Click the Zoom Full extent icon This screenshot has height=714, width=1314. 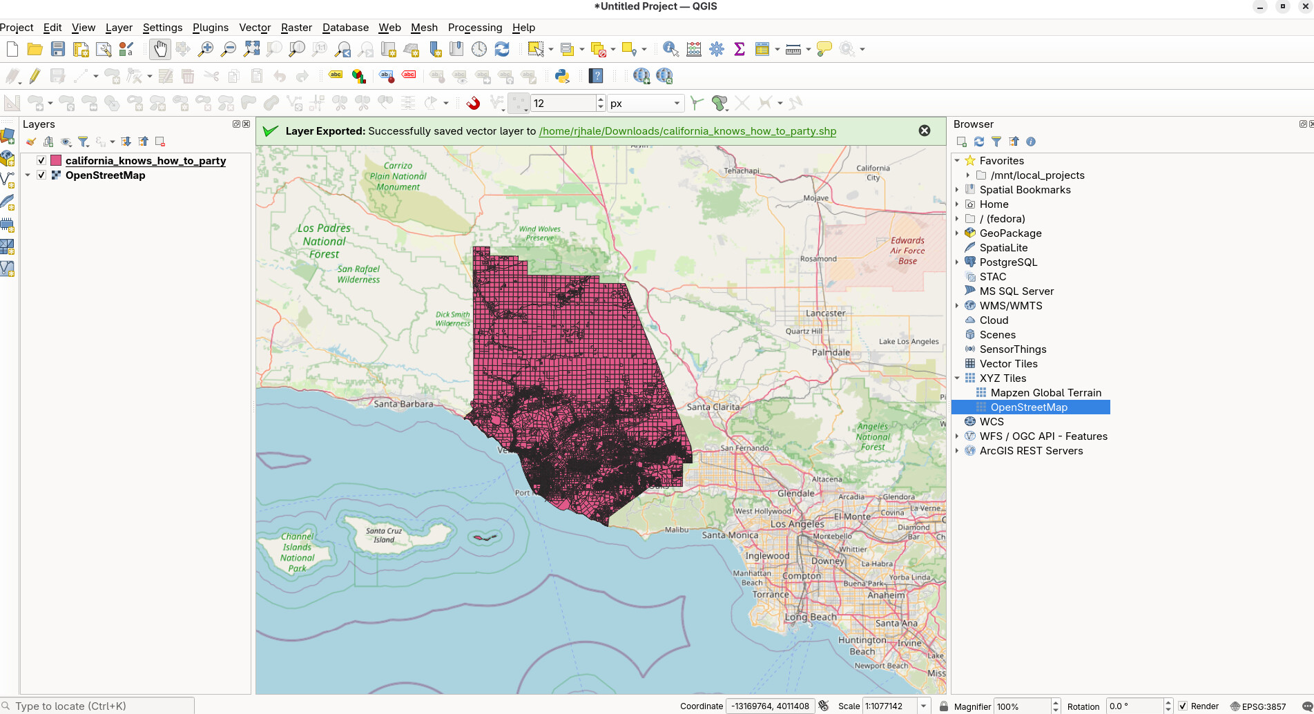coord(251,49)
